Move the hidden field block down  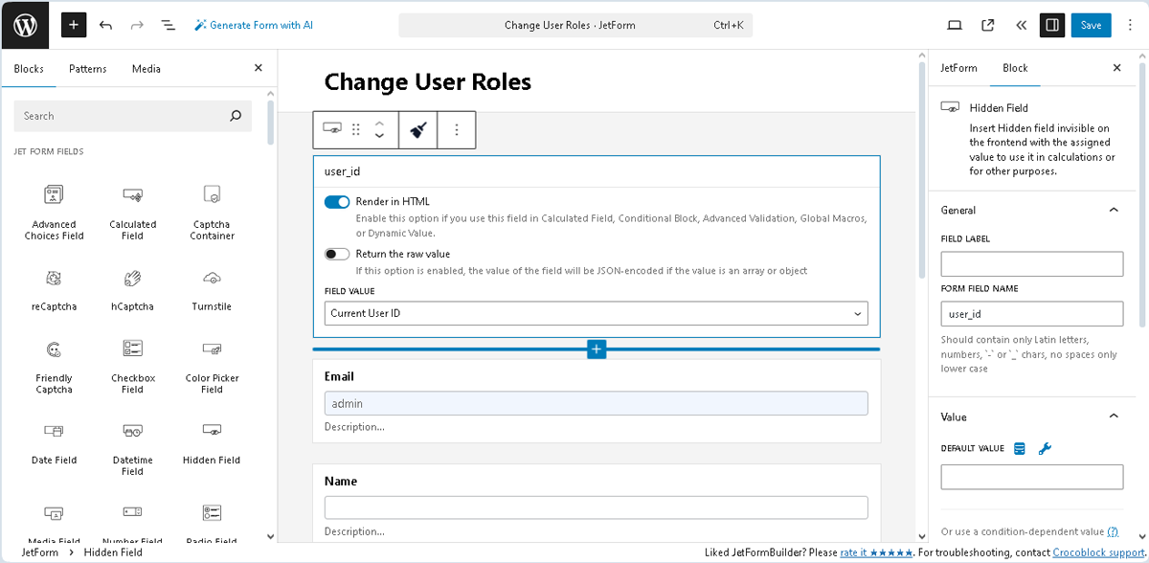click(379, 136)
